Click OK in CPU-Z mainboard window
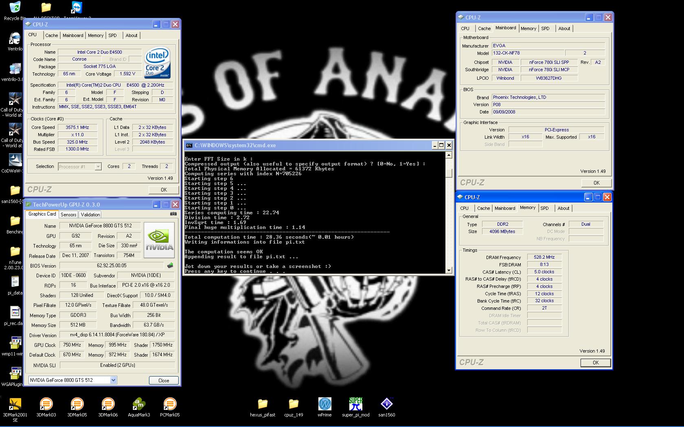 click(596, 183)
